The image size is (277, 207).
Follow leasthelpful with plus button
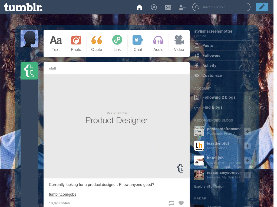coord(247,146)
